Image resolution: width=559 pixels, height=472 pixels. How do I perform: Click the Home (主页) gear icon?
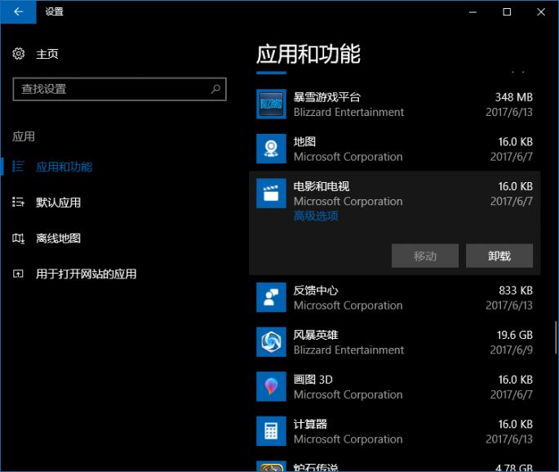click(19, 54)
